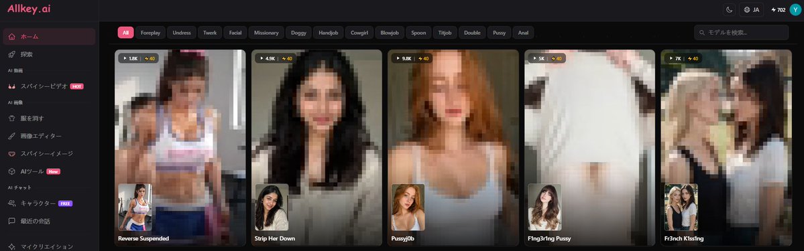Click the icon beside スパイシービデオ
Viewport: 804px width, 251px height.
pyautogui.click(x=12, y=86)
